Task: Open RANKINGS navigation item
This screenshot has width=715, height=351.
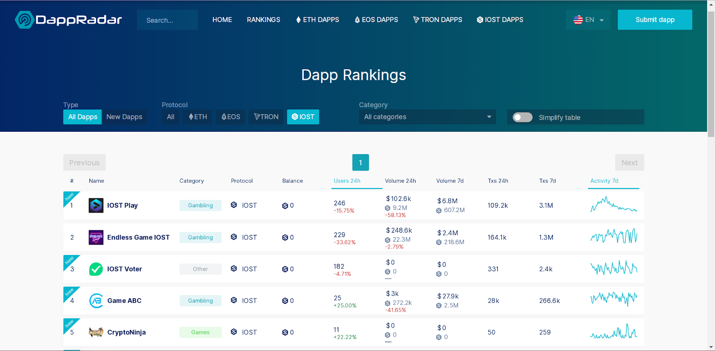Action: [x=264, y=20]
